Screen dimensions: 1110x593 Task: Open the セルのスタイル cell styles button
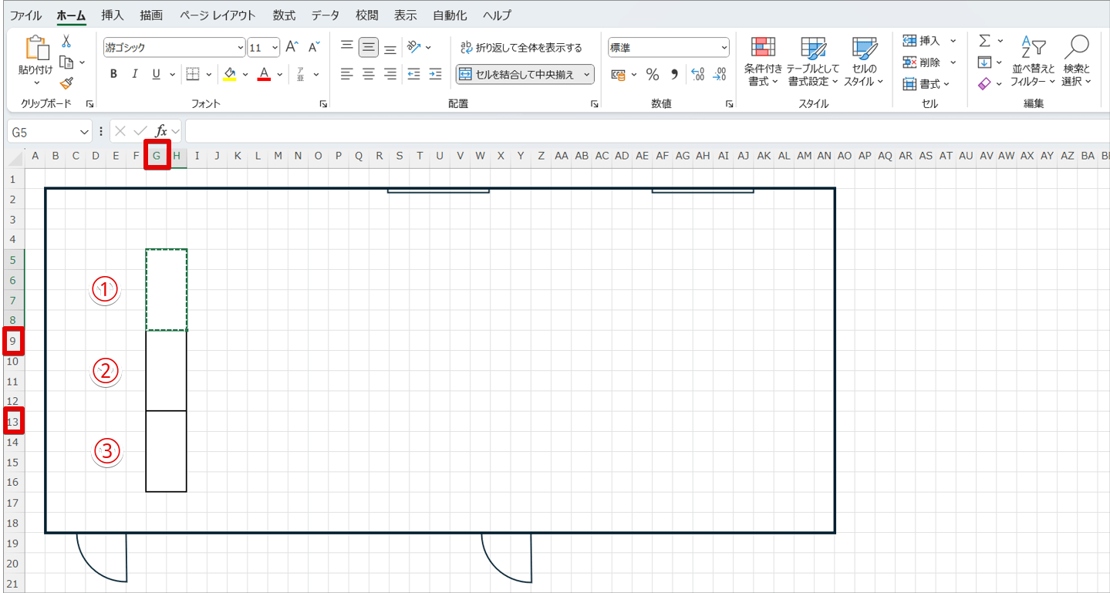(864, 61)
